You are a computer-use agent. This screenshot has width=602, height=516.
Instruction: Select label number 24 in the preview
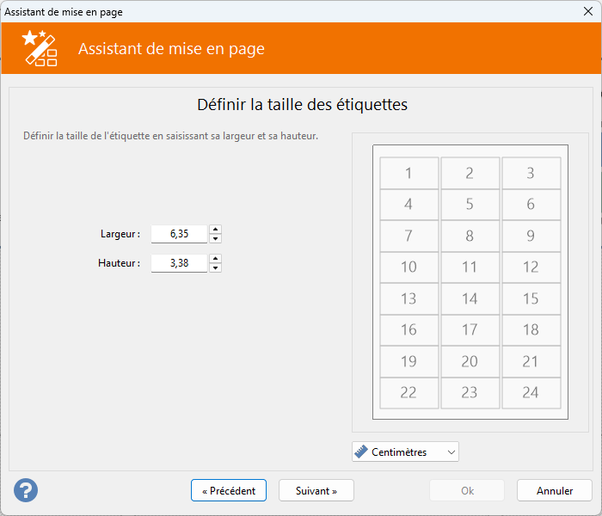pos(531,393)
